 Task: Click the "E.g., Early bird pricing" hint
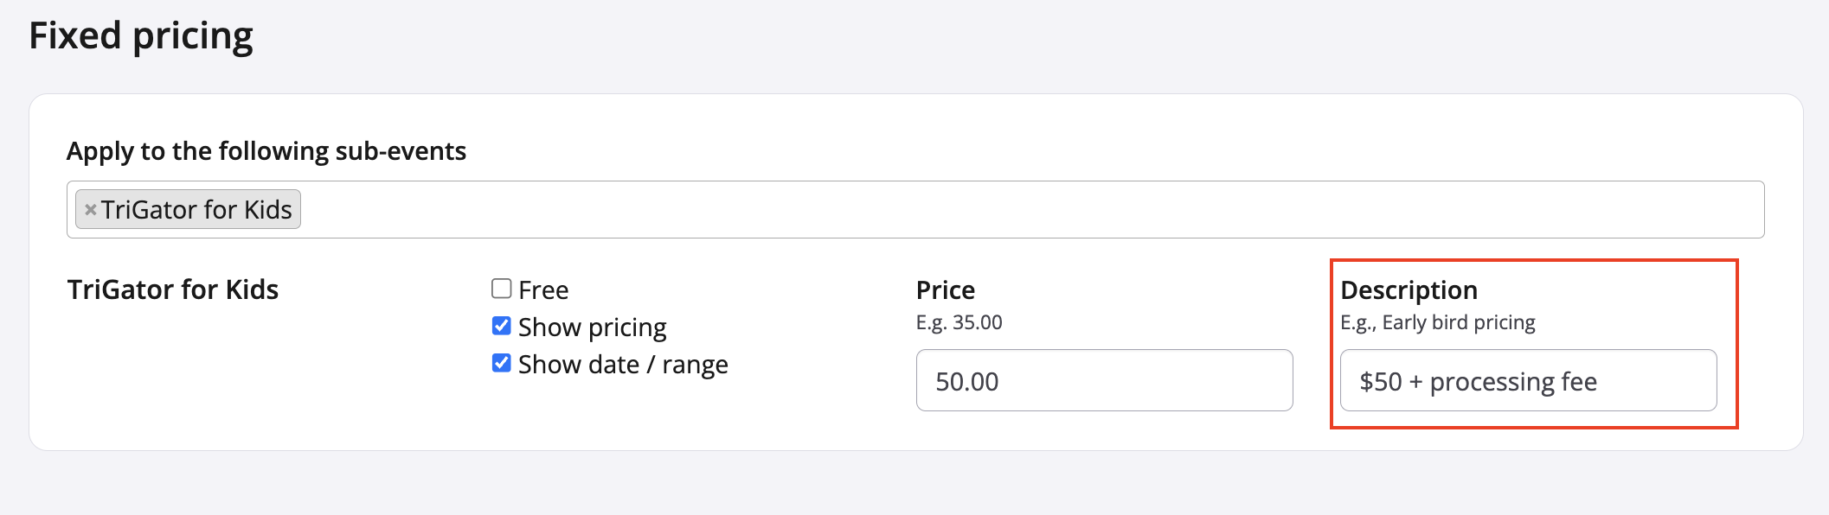(1438, 323)
